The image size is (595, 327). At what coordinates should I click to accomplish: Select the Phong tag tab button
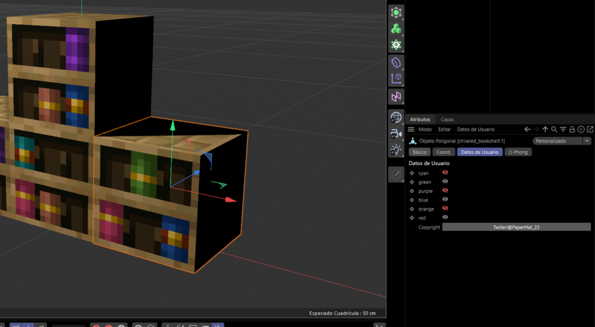(518, 152)
